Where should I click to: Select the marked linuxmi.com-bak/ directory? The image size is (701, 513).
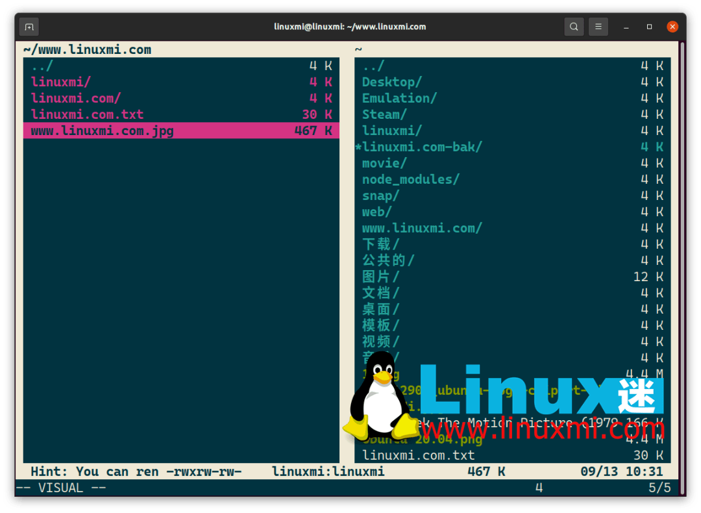(512, 147)
